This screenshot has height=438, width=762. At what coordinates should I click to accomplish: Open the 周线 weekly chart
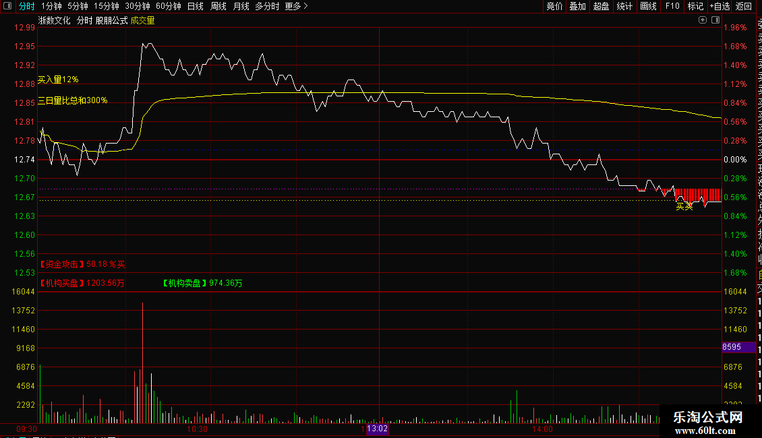pos(218,6)
